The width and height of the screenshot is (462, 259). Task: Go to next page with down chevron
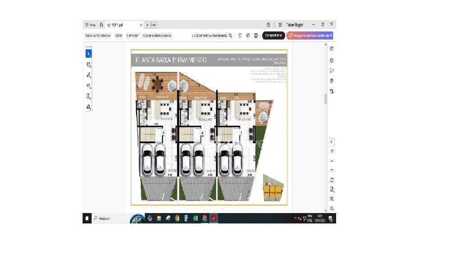point(332,170)
